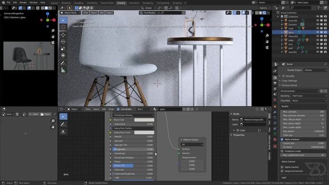The image size is (329, 185).
Task: Select the node editor Select Box tool
Action: pos(63,117)
